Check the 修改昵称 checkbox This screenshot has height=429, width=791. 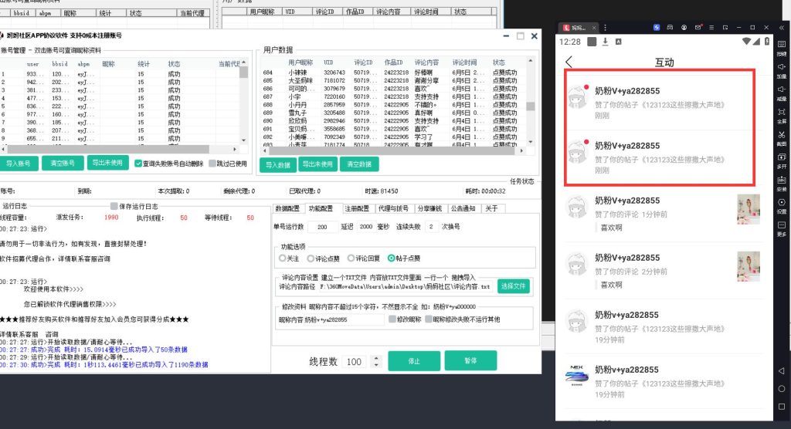[x=392, y=319]
